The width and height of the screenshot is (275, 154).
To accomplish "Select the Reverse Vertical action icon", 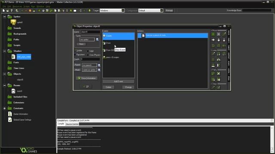I will point(219,46).
